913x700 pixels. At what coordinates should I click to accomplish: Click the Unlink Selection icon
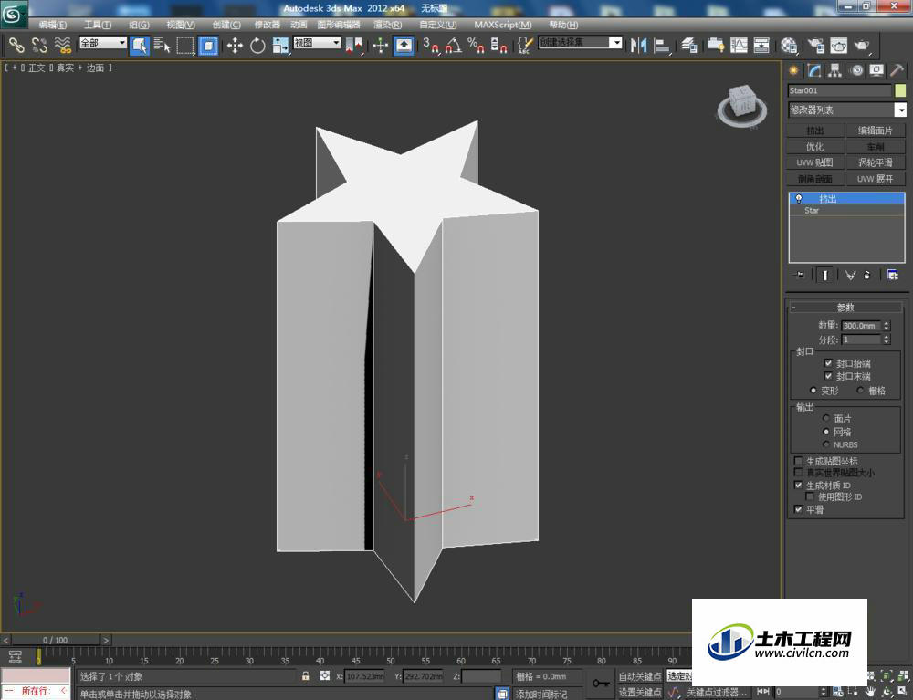click(x=39, y=45)
